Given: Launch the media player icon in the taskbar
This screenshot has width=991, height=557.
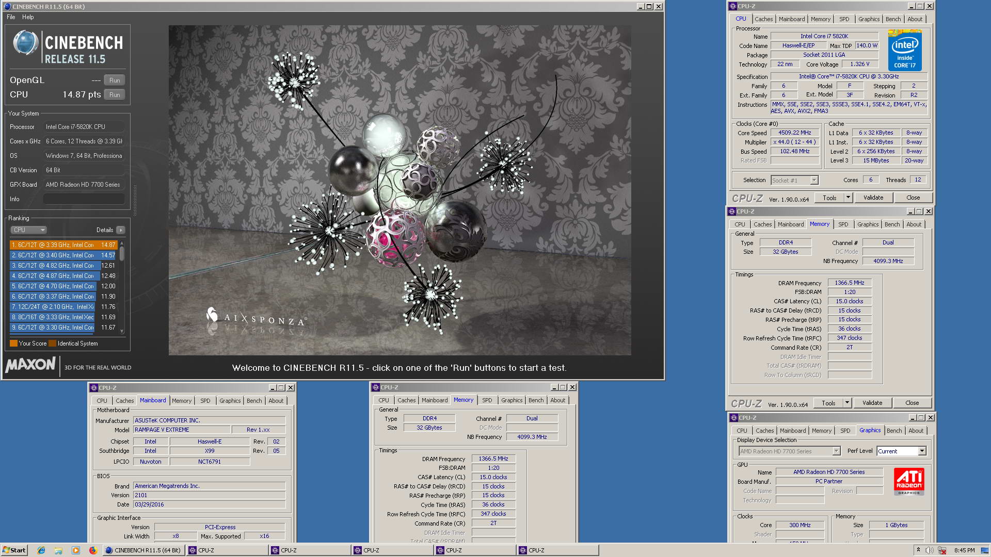Looking at the screenshot, I should 76,550.
